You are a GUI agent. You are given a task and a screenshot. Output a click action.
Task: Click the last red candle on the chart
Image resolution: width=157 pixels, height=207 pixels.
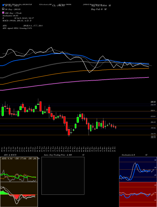click(116, 127)
